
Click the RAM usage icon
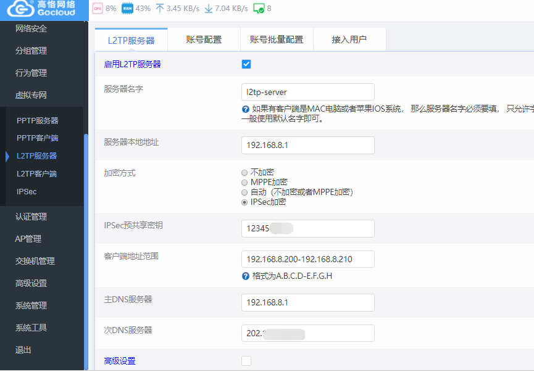[x=127, y=9]
